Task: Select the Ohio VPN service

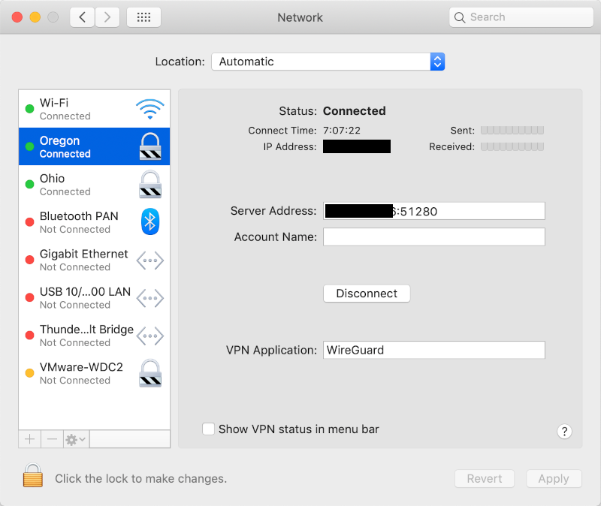Action: point(95,184)
